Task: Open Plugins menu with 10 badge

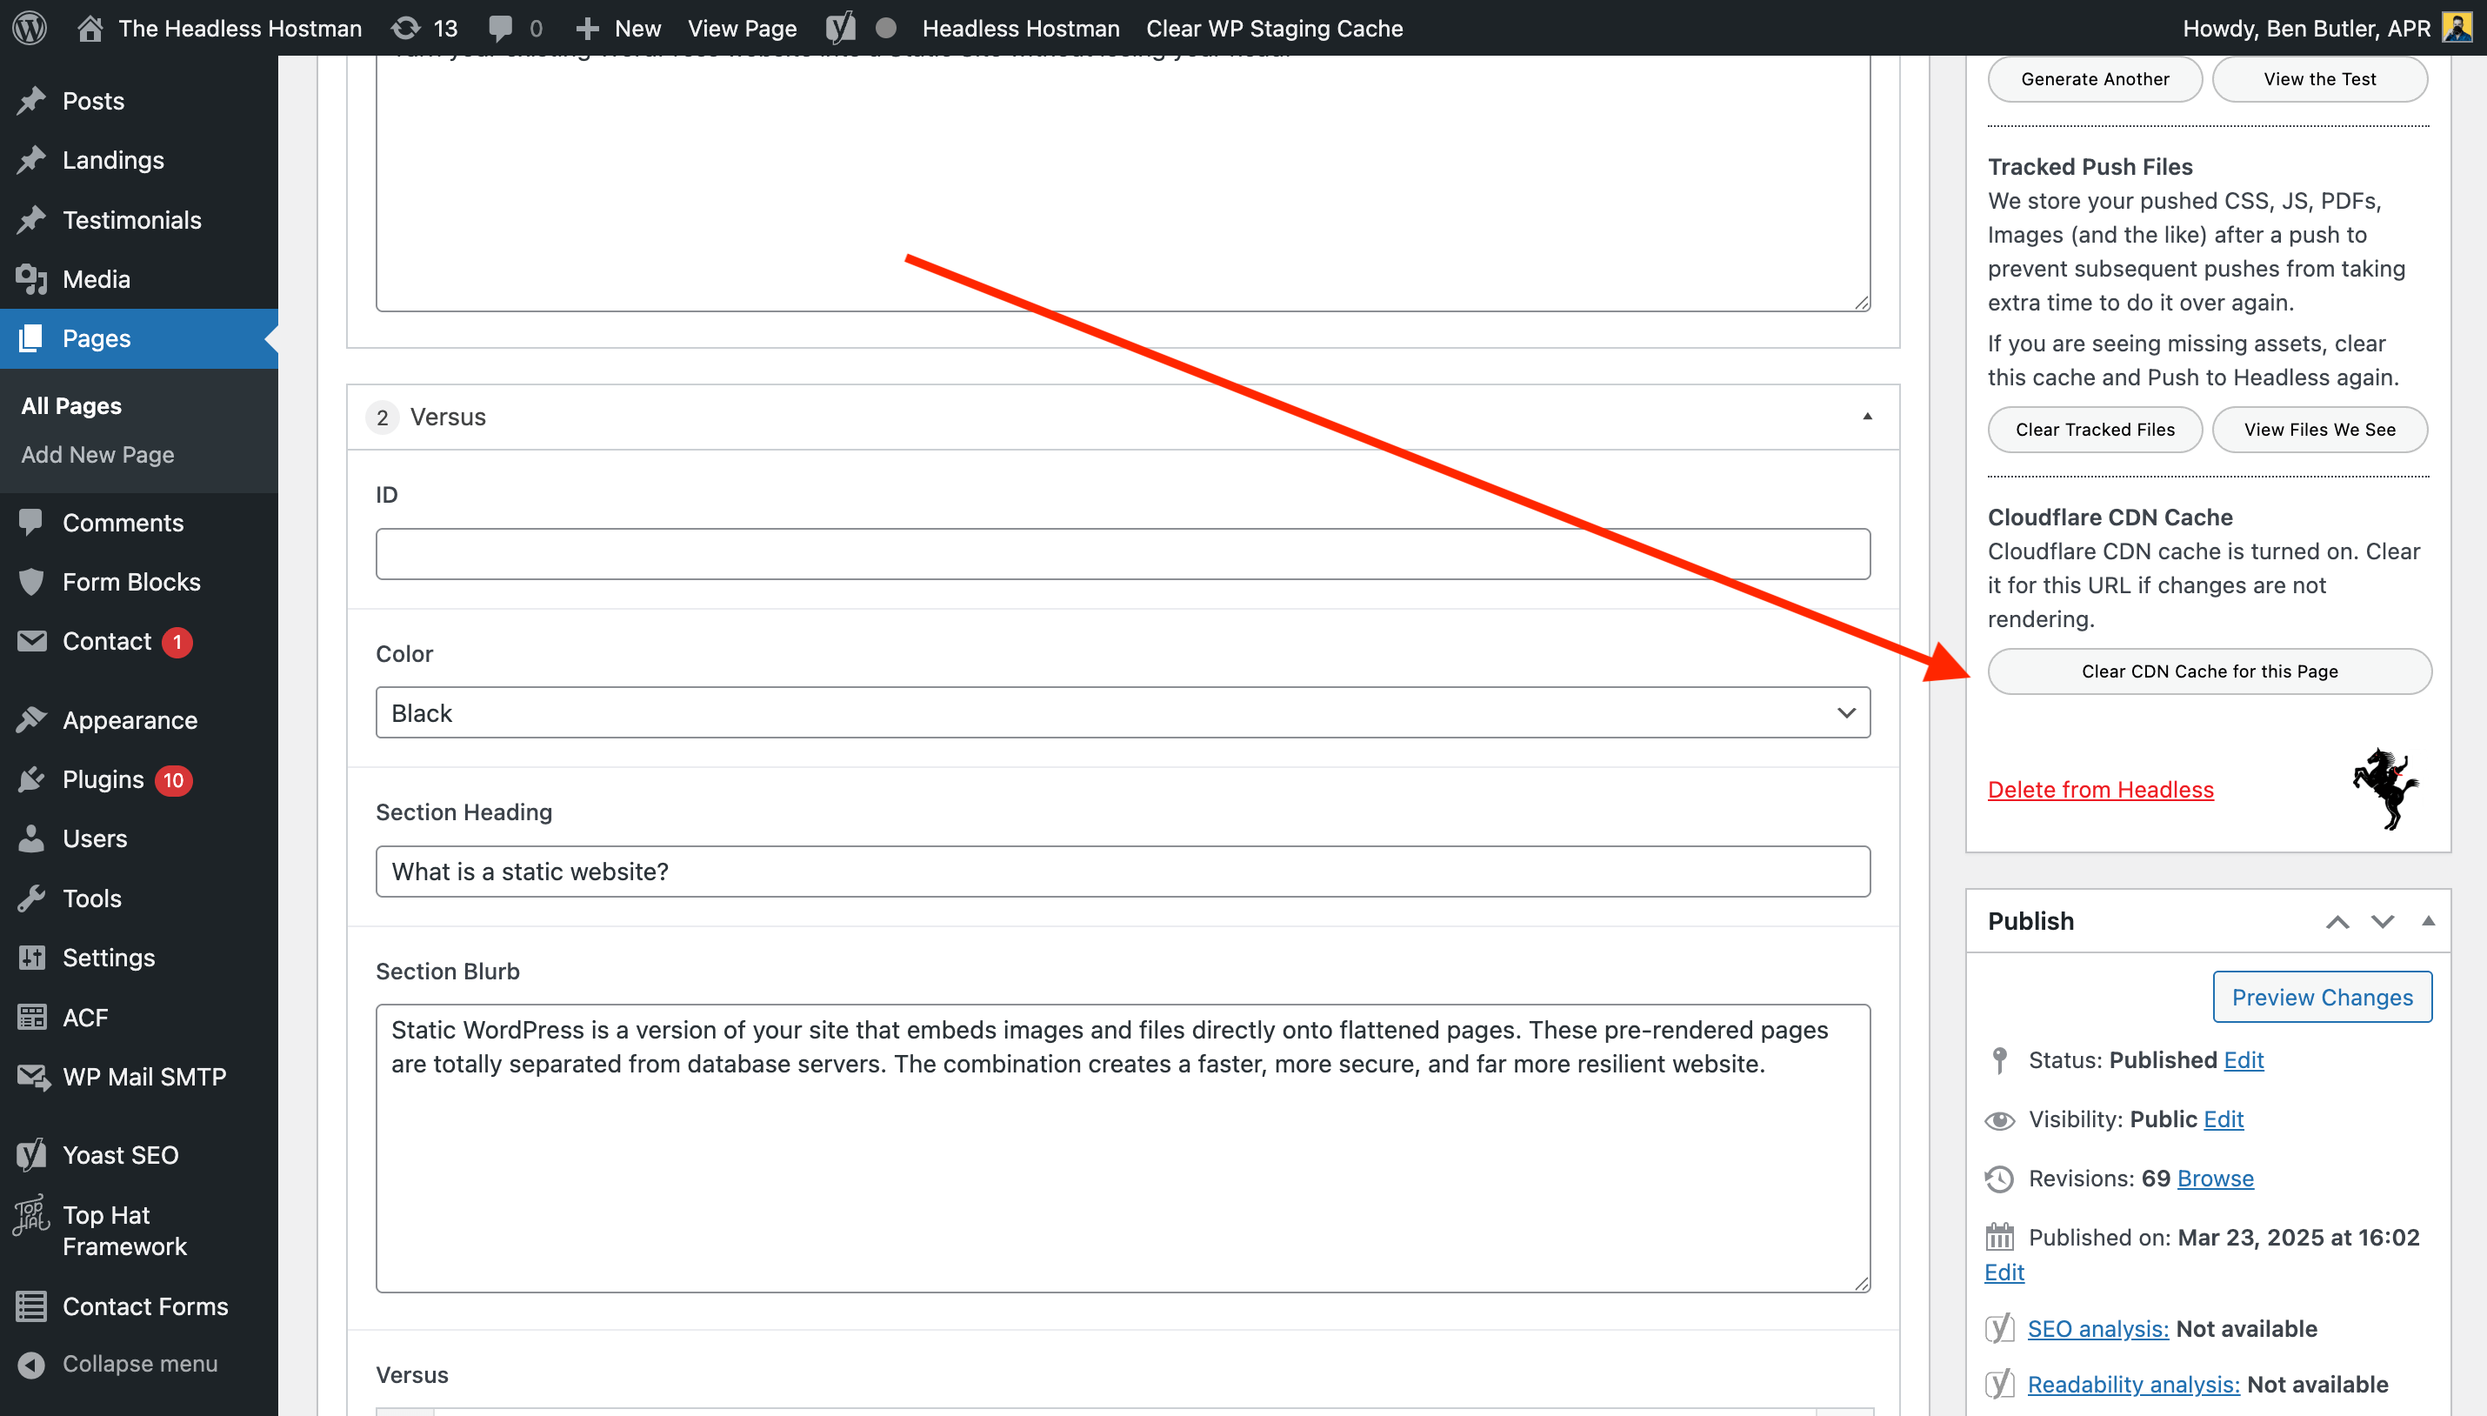Action: click(x=103, y=780)
